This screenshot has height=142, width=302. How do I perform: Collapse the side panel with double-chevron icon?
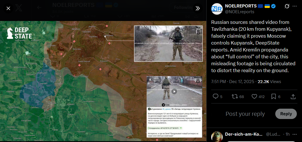point(198,8)
